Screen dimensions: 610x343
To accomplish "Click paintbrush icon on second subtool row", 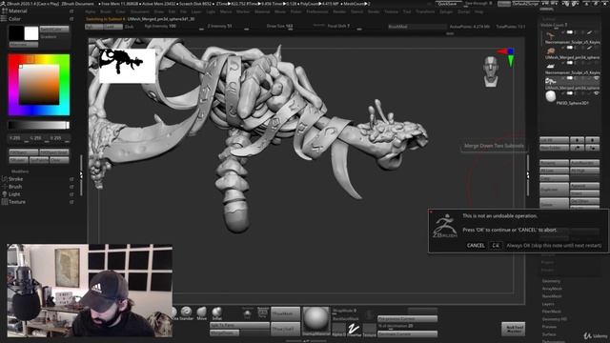I will pos(590,48).
